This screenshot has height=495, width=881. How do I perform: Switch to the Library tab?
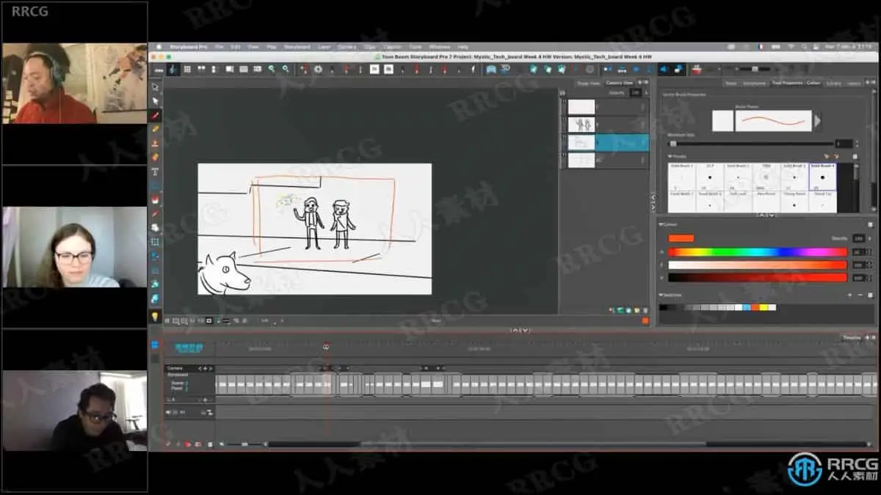click(833, 83)
